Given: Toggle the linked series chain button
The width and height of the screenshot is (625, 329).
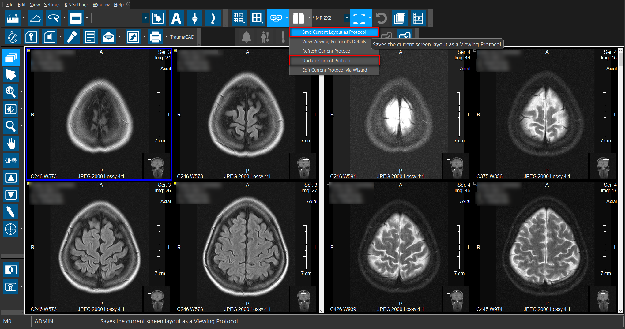Looking at the screenshot, I should click(276, 18).
